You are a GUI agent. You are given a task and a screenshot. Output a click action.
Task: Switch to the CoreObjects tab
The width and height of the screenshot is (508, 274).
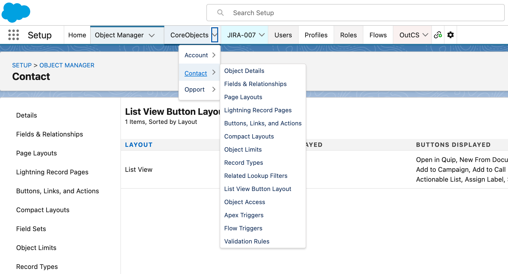(189, 35)
